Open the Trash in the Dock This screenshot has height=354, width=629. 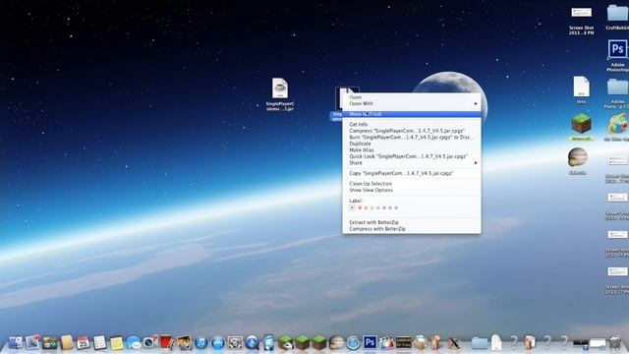[614, 343]
